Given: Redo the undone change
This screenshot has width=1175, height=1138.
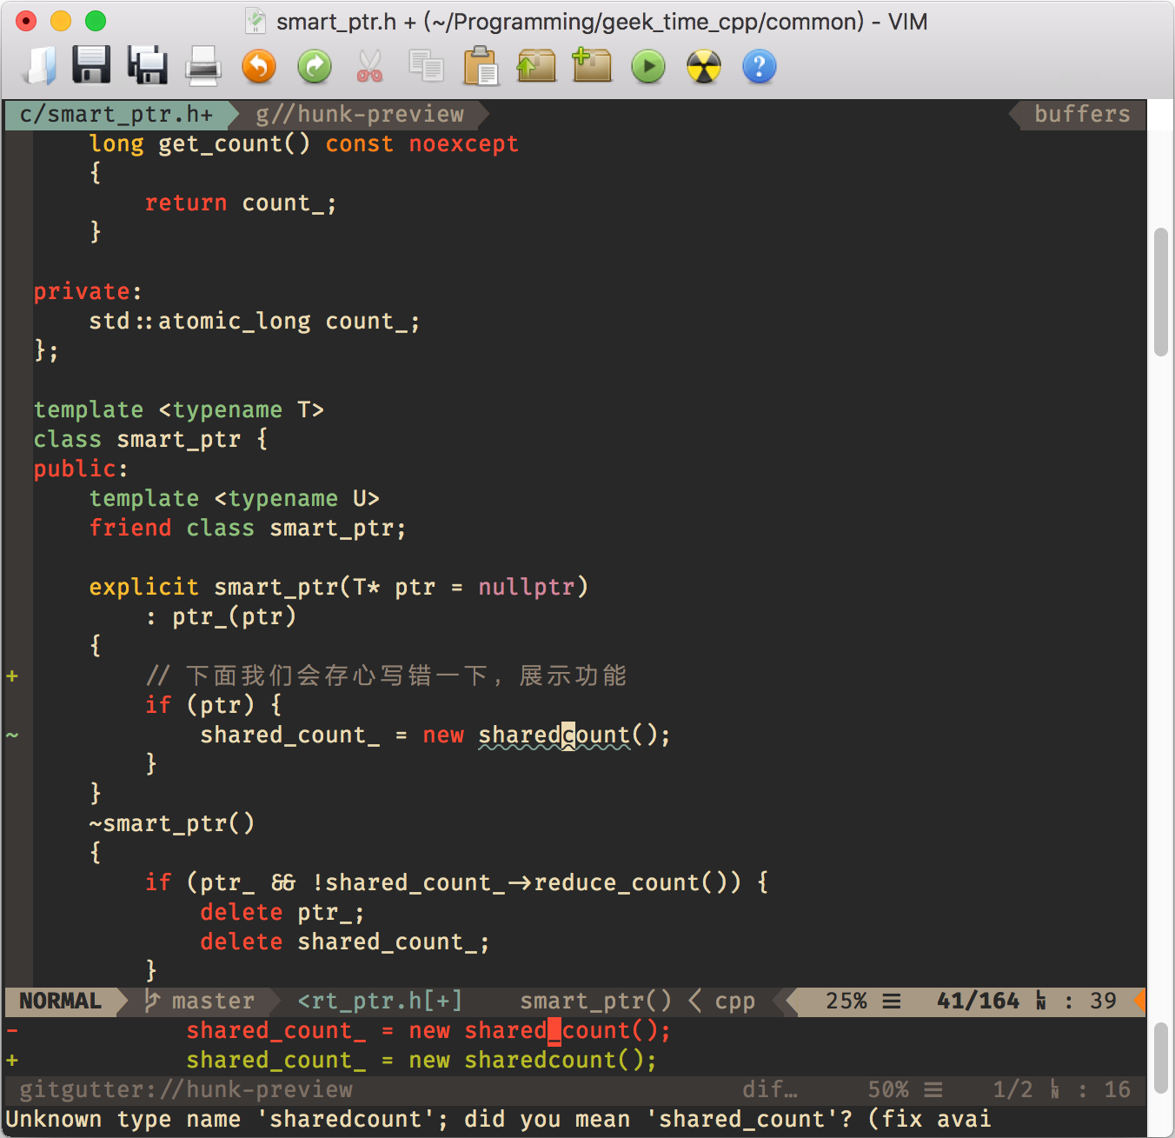Looking at the screenshot, I should 315,66.
